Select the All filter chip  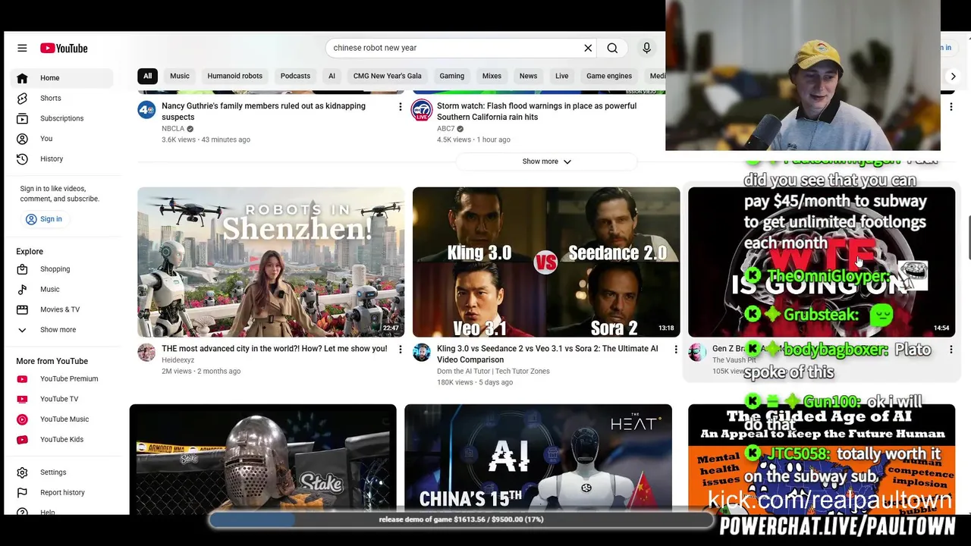148,76
